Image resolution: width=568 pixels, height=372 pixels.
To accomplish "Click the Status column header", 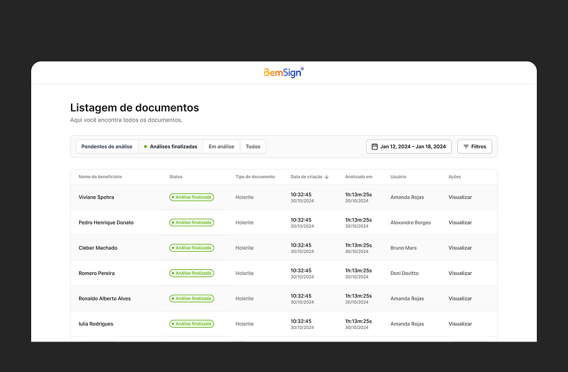I will (x=176, y=177).
